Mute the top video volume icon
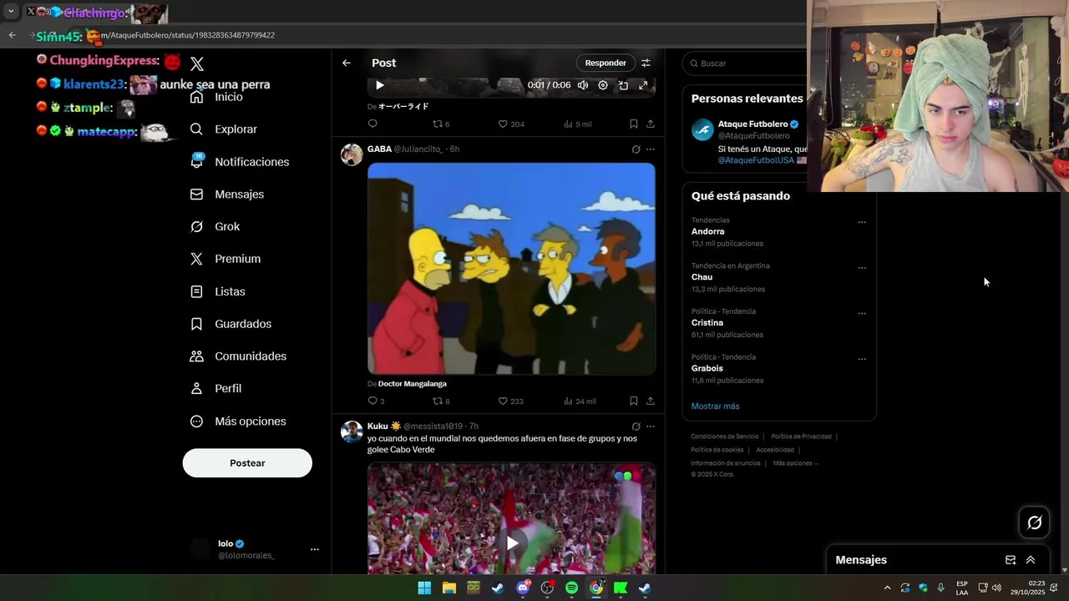 [583, 85]
